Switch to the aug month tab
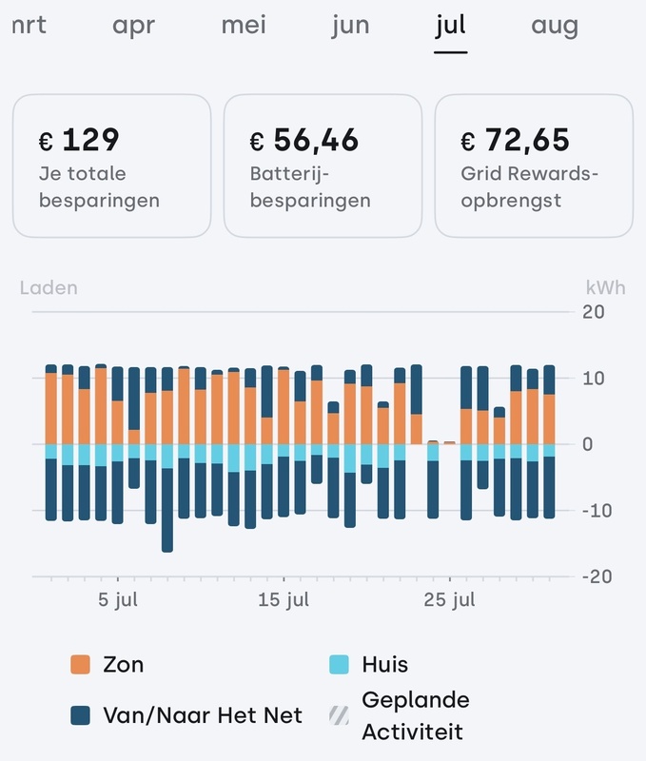The image size is (646, 761). (x=557, y=27)
